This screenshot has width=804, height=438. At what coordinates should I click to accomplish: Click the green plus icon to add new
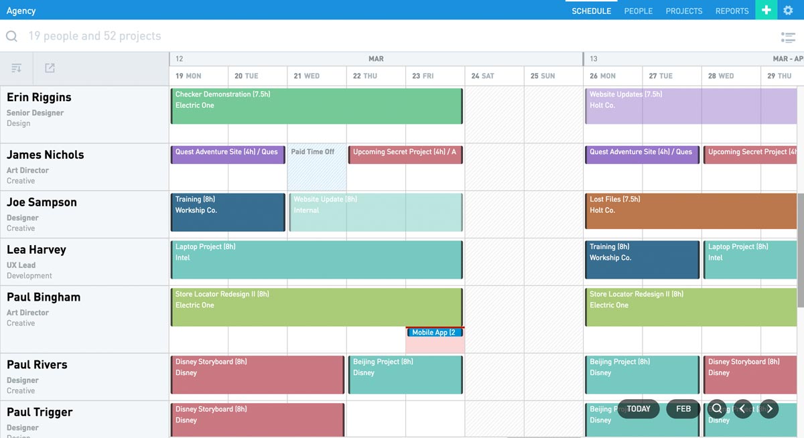pos(766,10)
